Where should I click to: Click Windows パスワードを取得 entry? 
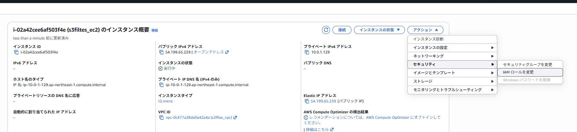530,80
